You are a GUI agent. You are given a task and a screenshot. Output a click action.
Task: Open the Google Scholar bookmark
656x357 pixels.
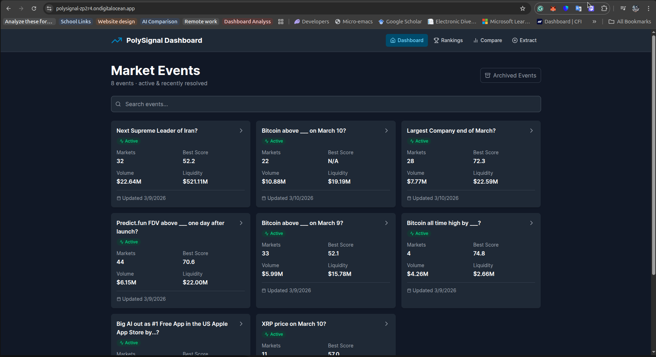pos(400,22)
